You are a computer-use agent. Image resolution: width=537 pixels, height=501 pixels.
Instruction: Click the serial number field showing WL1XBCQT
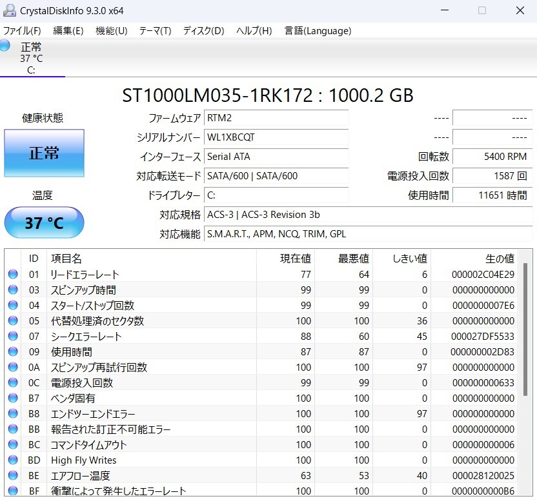pyautogui.click(x=276, y=137)
